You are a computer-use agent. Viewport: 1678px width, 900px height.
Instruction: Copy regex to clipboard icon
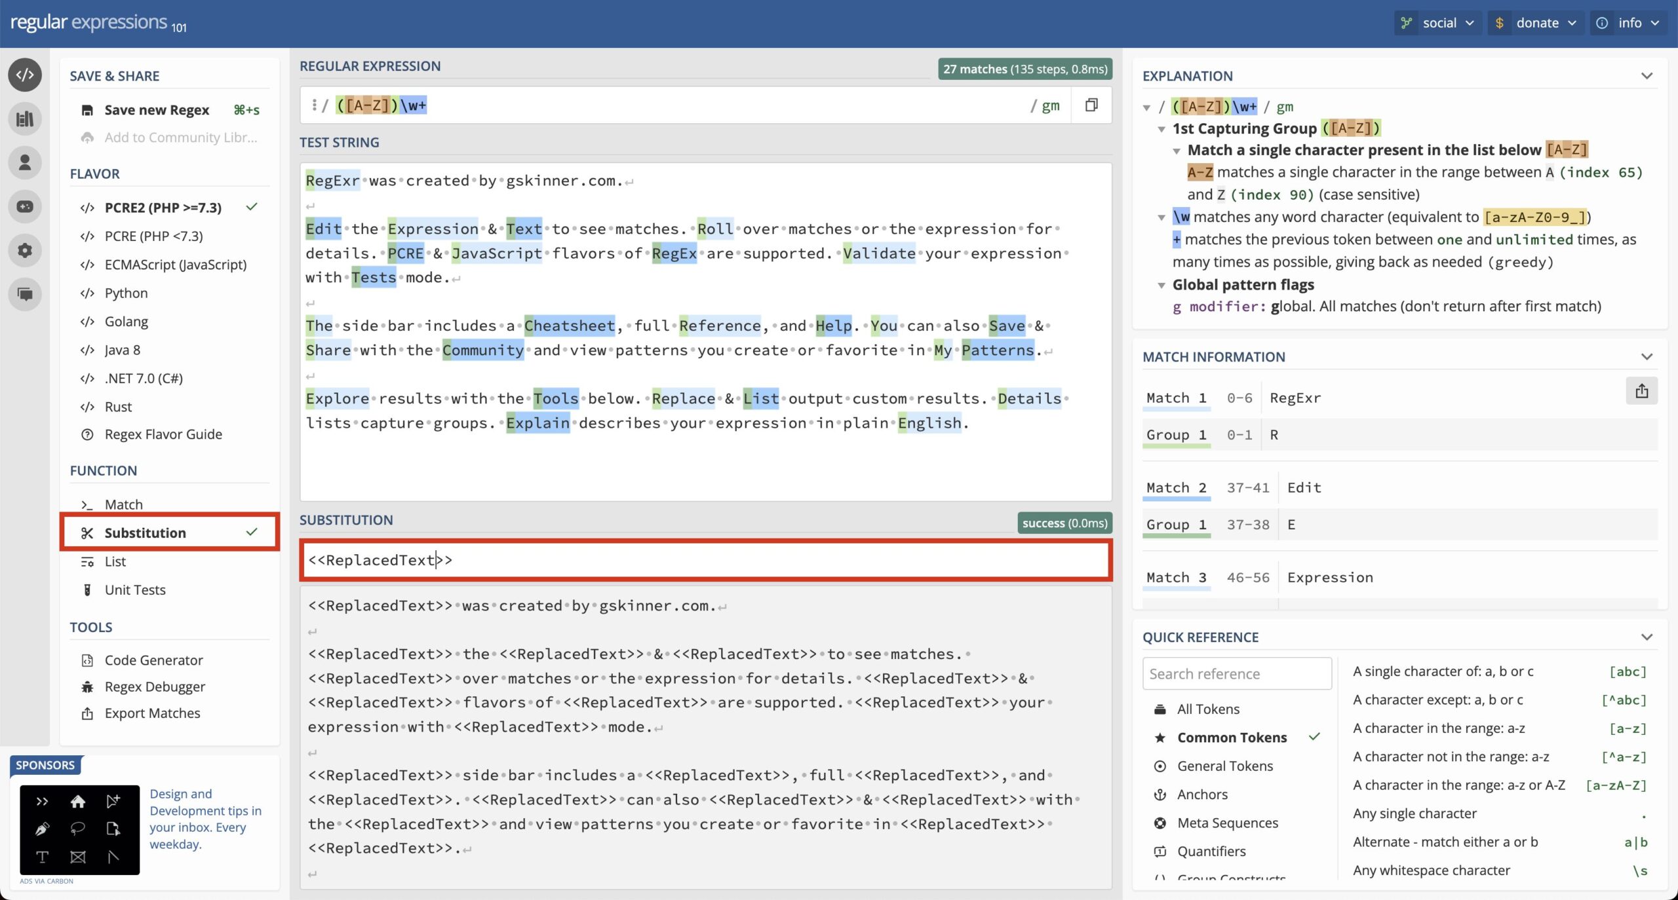pos(1091,105)
